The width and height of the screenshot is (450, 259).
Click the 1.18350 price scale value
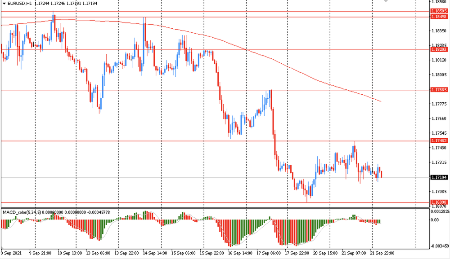pyautogui.click(x=439, y=31)
